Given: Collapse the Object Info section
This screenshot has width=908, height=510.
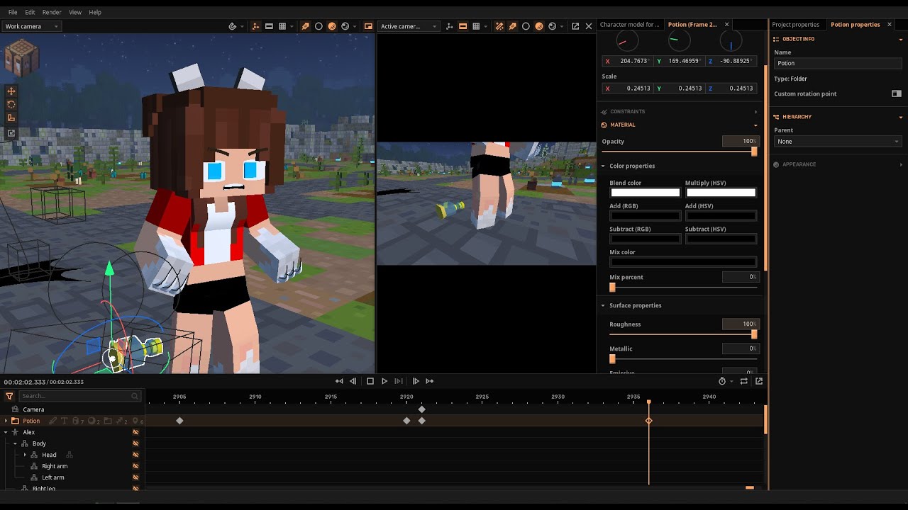Looking at the screenshot, I should 901,39.
